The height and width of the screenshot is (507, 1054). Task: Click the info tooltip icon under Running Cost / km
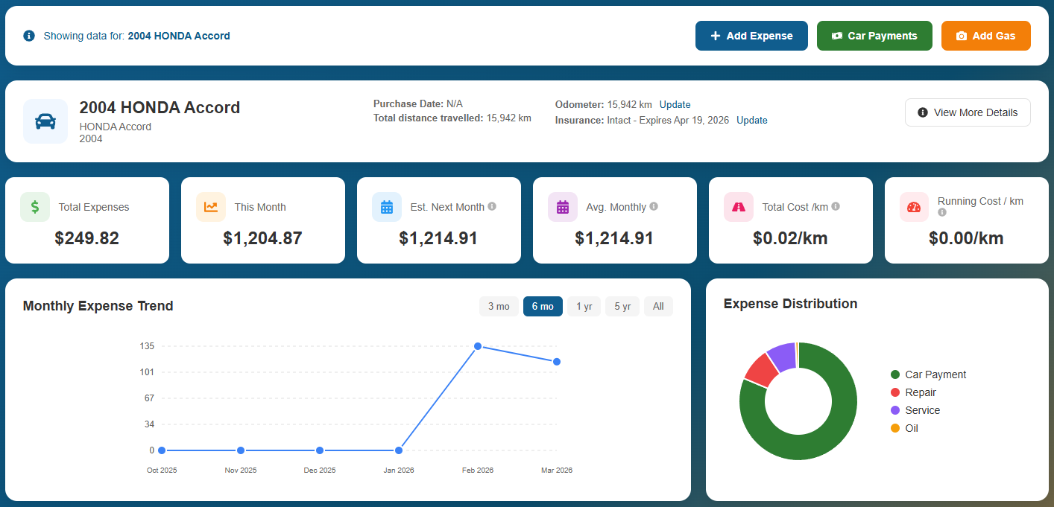(942, 213)
